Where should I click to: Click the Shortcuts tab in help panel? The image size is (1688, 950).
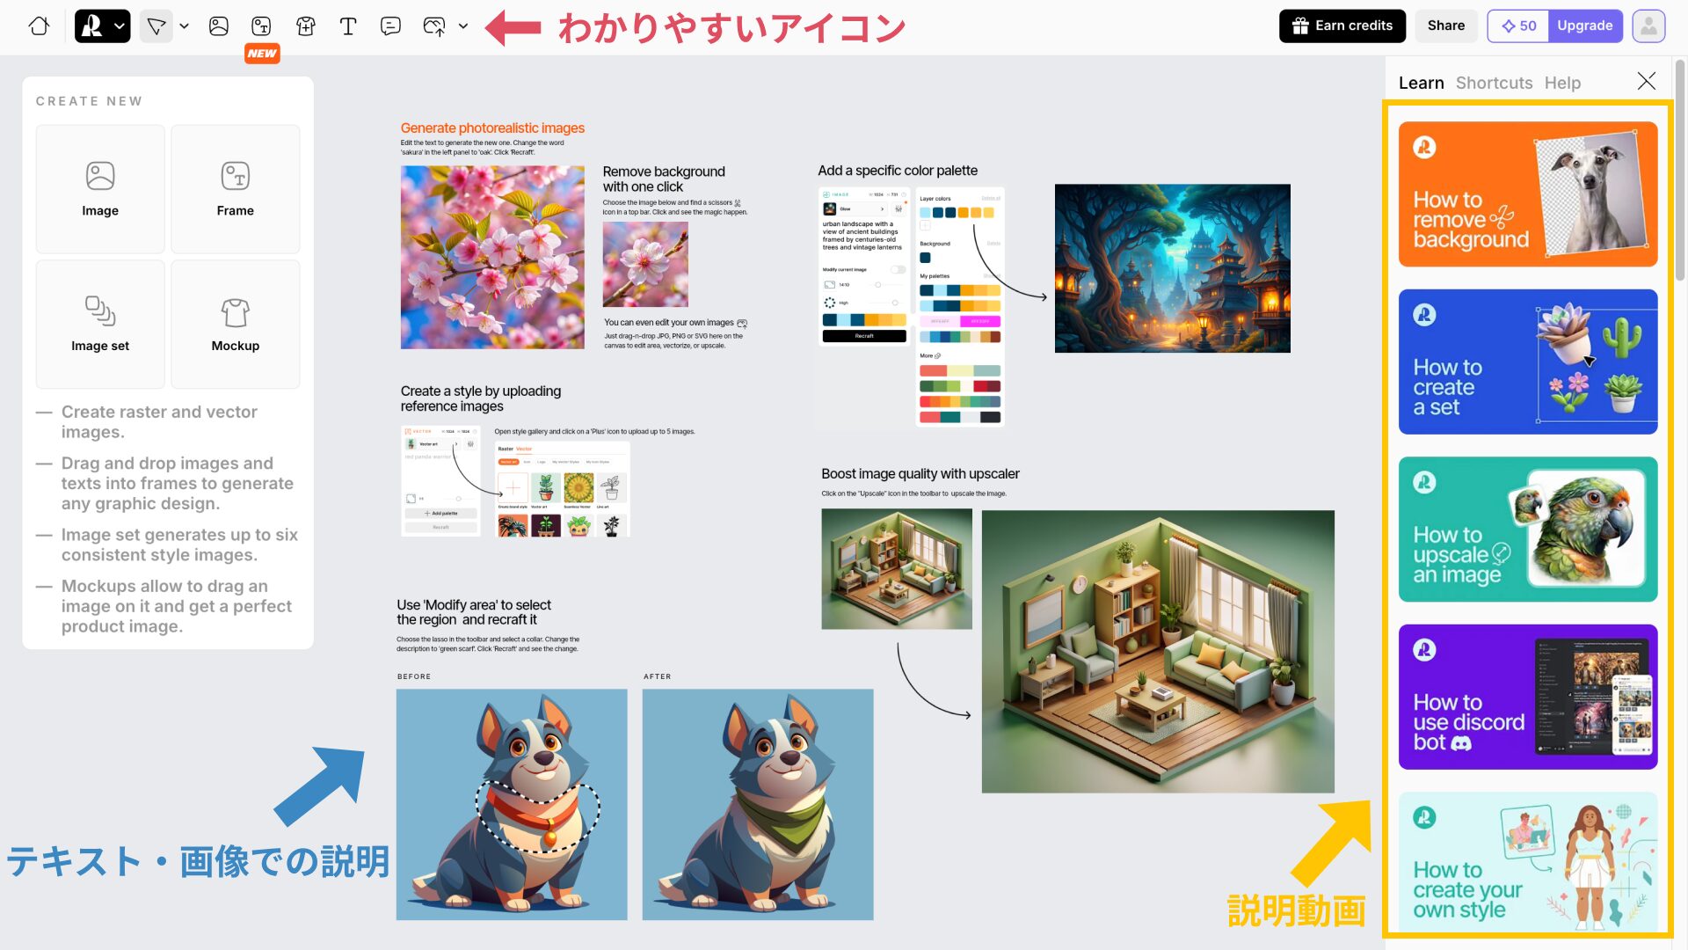[1495, 83]
